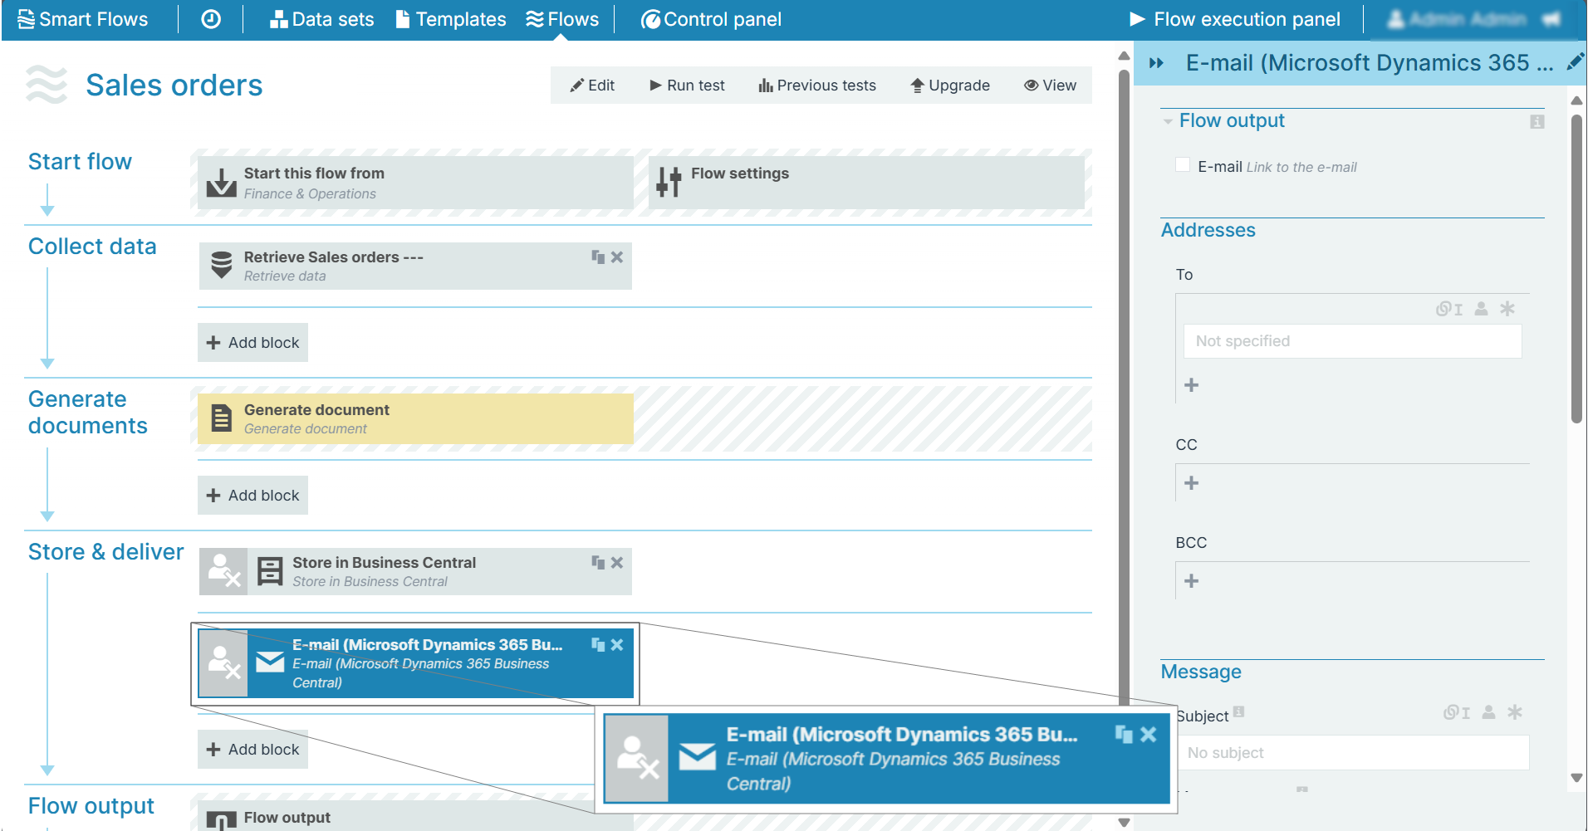Click the No subject input field
Viewport: 1588px width, 831px height.
pos(1354,753)
